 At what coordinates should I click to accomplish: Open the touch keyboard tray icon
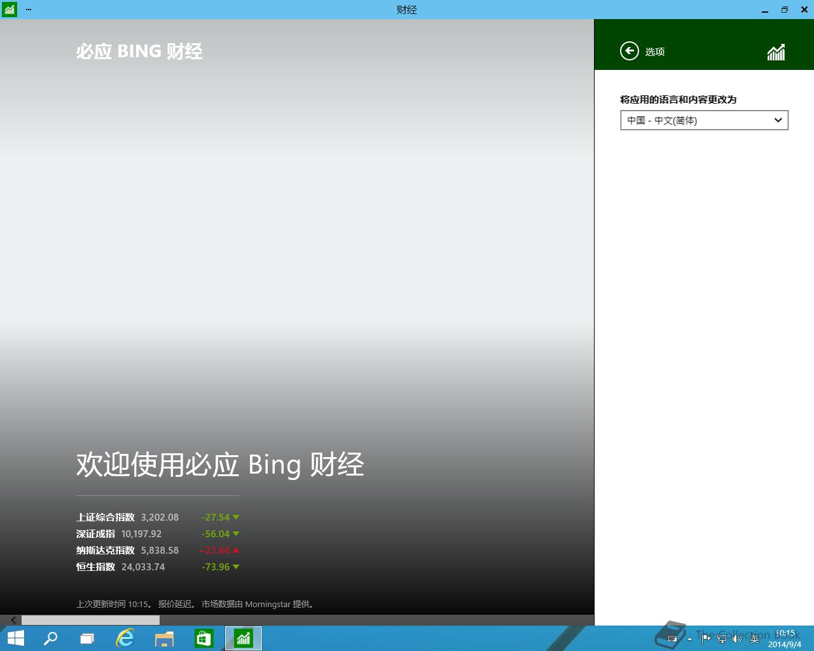672,639
